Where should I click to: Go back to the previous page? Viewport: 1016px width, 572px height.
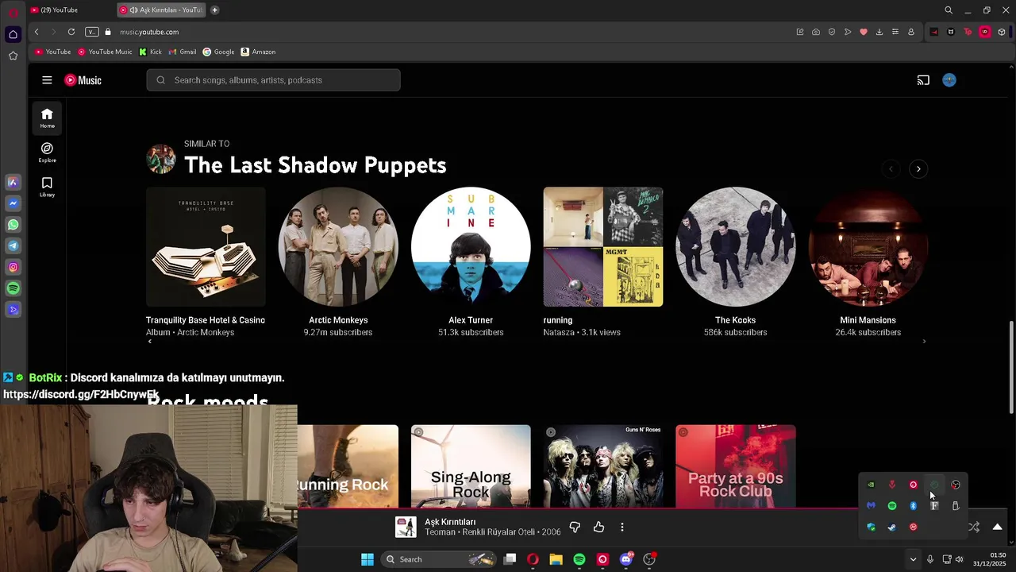[37, 32]
